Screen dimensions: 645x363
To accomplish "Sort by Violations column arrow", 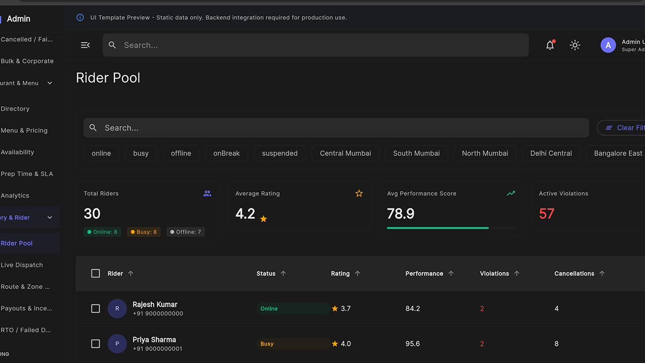I will [517, 273].
